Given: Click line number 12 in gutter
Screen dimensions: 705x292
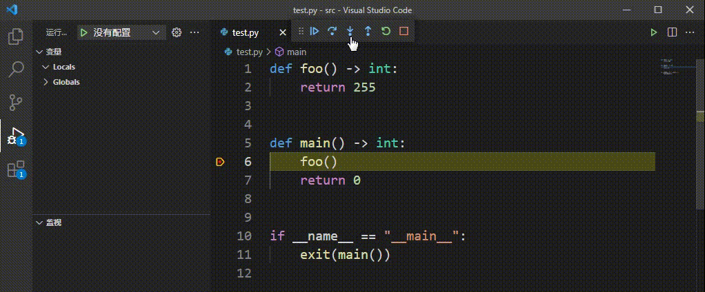Looking at the screenshot, I should [244, 273].
